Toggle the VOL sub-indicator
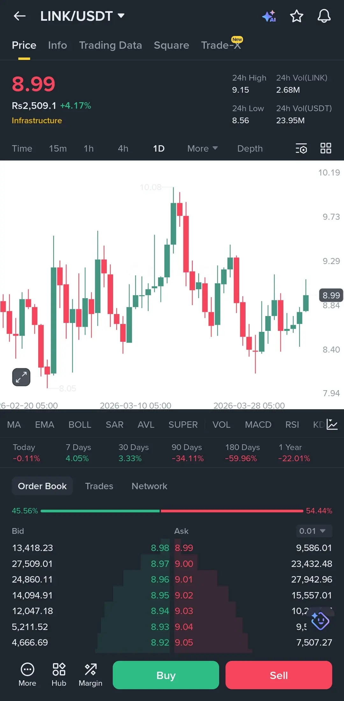 point(221,425)
